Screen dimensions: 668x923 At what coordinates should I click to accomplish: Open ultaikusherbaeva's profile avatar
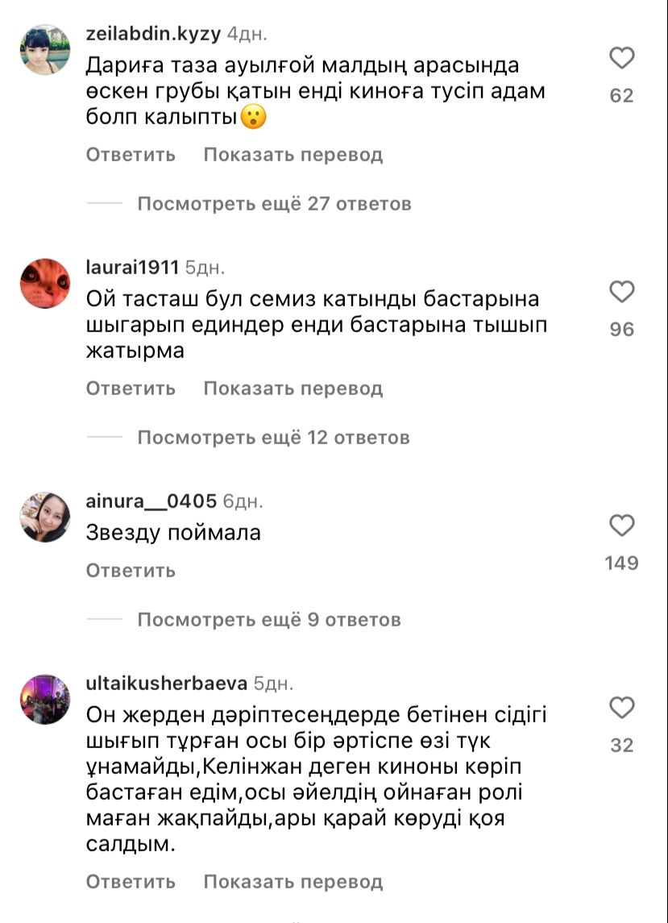(45, 700)
